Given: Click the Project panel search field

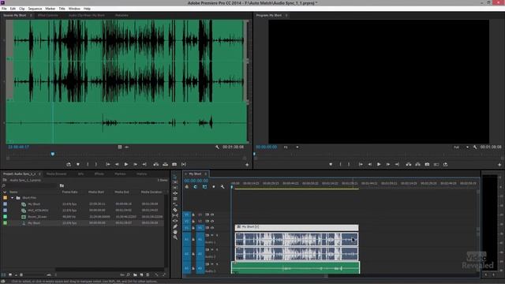Looking at the screenshot, I should 32,186.
